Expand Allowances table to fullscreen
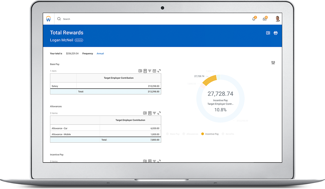Image resolution: width=325 pixels, height=189 pixels. pos(159,113)
